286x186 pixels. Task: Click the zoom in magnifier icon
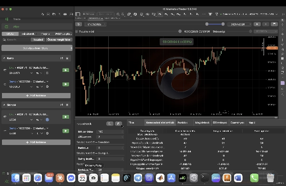click(x=118, y=14)
